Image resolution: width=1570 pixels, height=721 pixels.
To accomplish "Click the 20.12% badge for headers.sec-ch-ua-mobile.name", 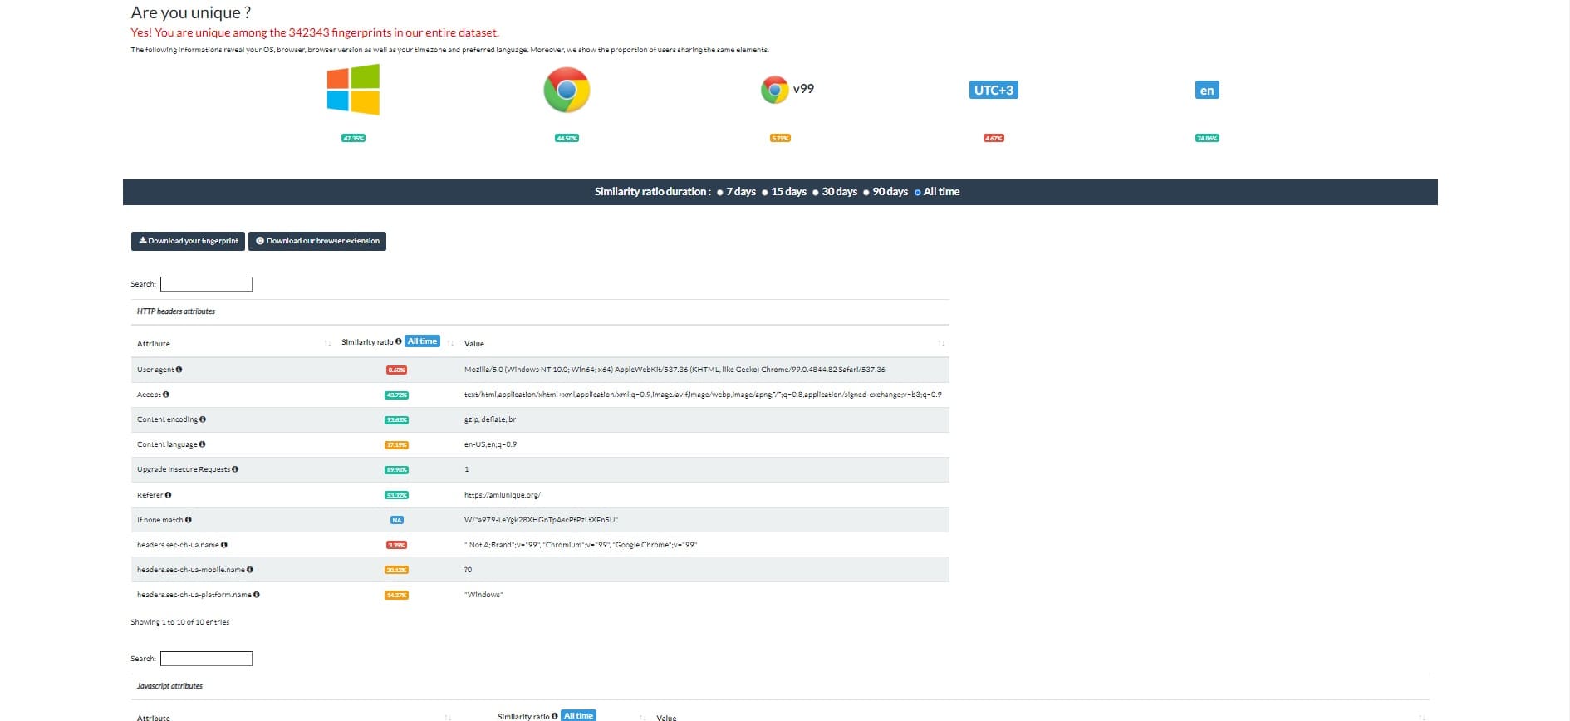I will [396, 570].
